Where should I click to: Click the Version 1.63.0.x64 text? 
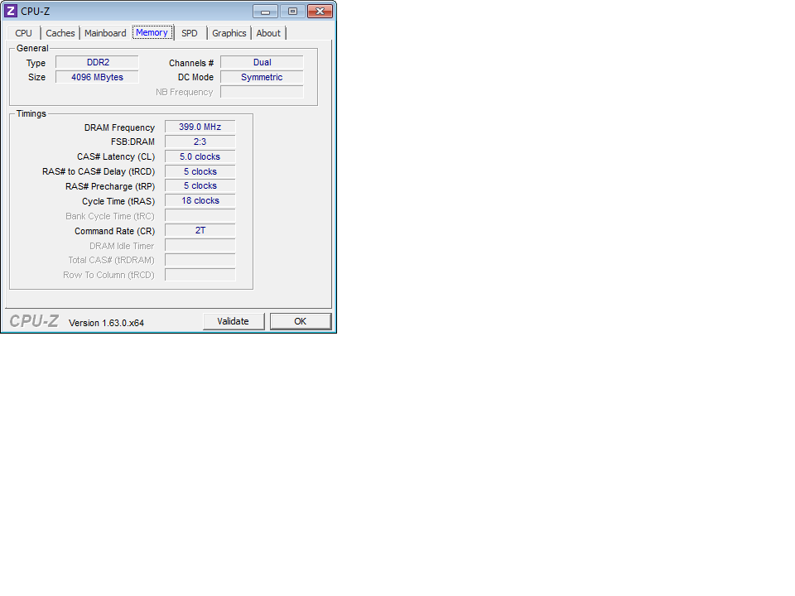pos(107,323)
